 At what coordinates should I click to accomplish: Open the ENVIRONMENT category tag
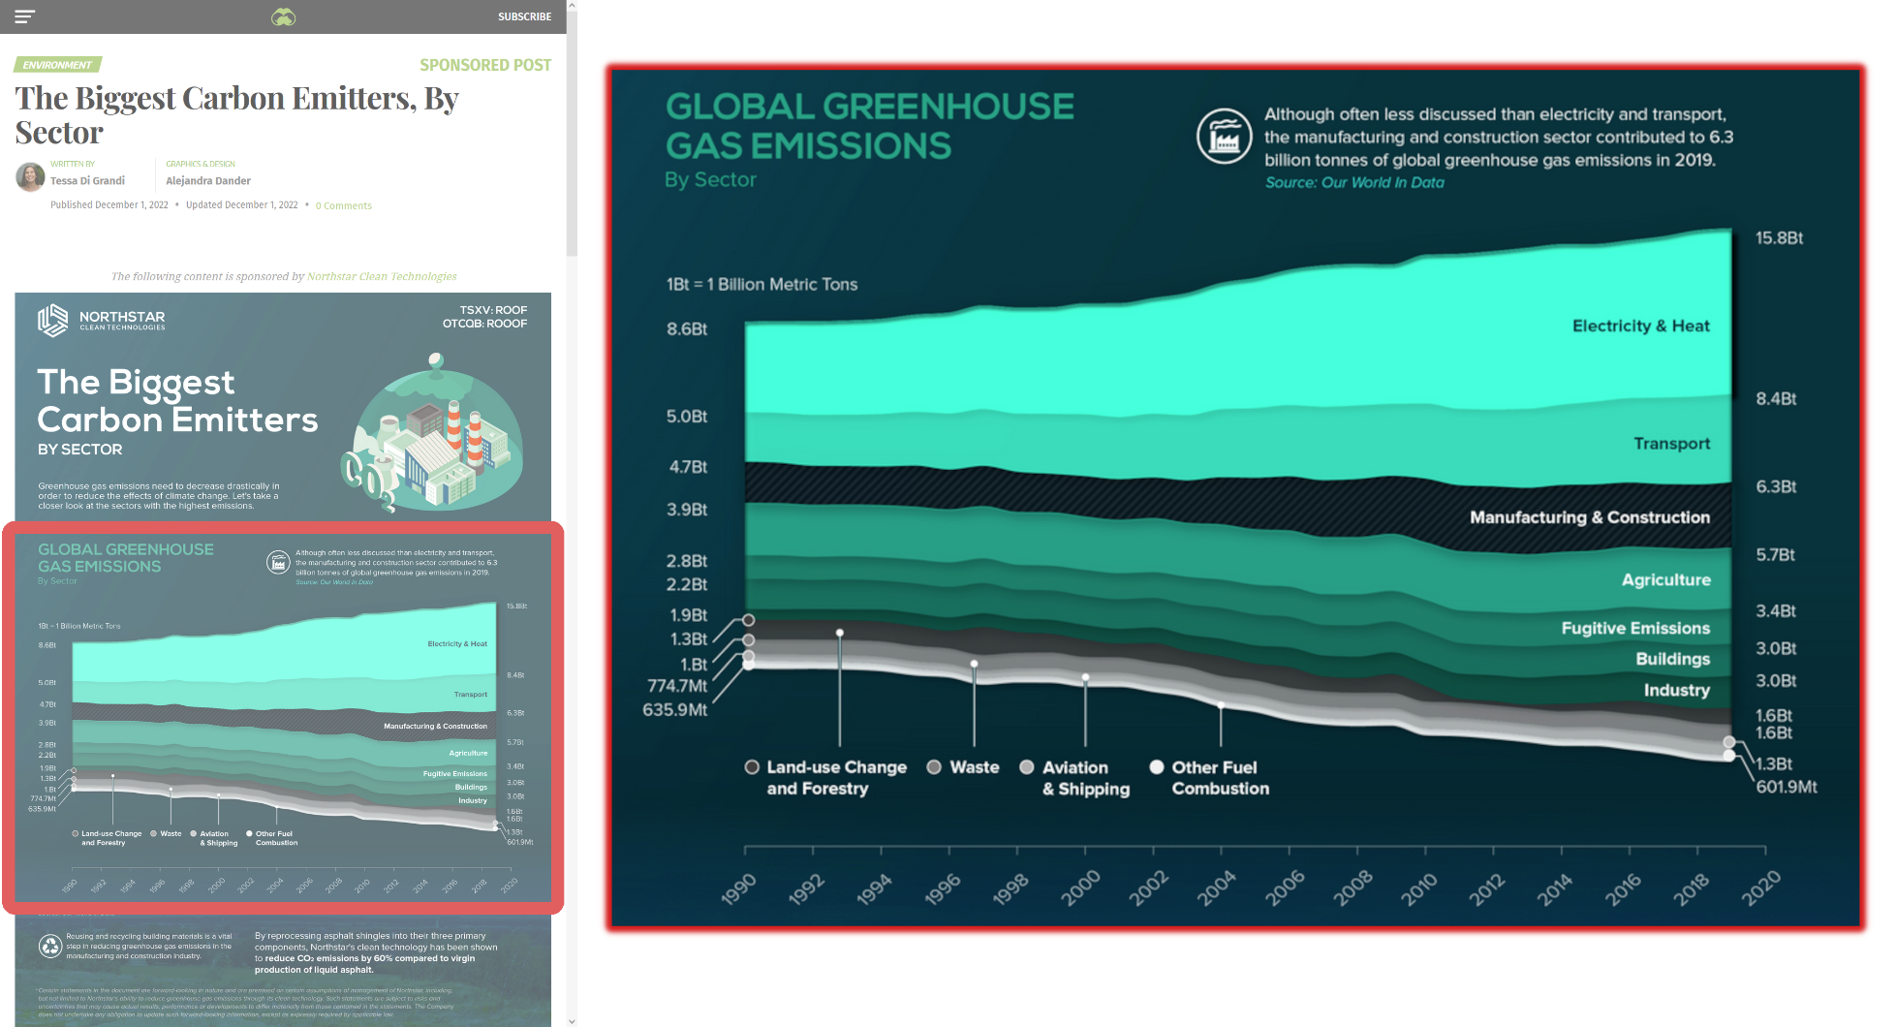click(57, 65)
